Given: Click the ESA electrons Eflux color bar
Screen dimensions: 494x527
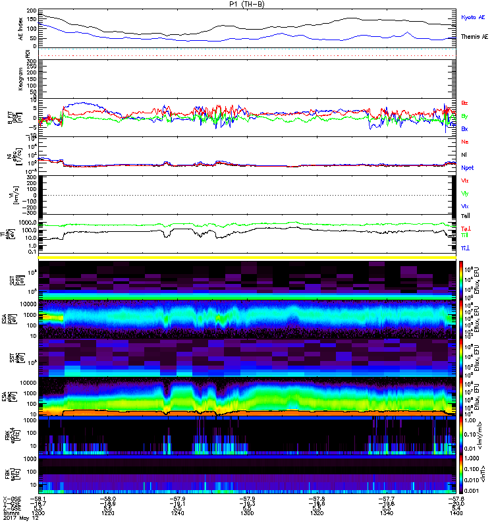Looking at the screenshot, I should coord(461,397).
